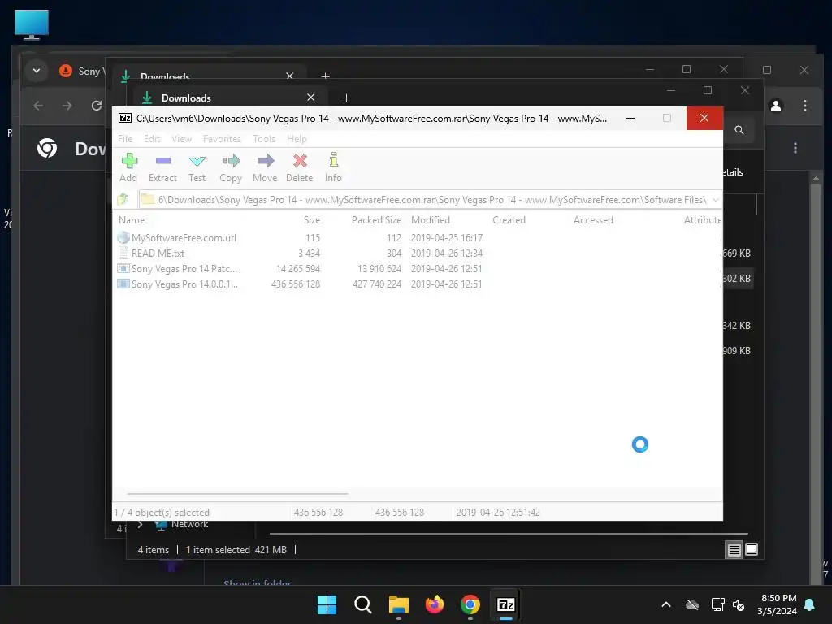Open the View menu

(181, 139)
